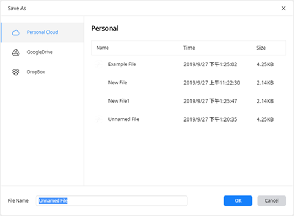294x216 pixels.
Task: Sort files by Time column header
Action: point(189,48)
